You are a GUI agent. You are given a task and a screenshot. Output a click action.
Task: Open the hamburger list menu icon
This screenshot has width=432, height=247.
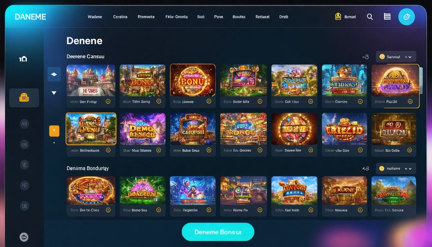tap(387, 17)
